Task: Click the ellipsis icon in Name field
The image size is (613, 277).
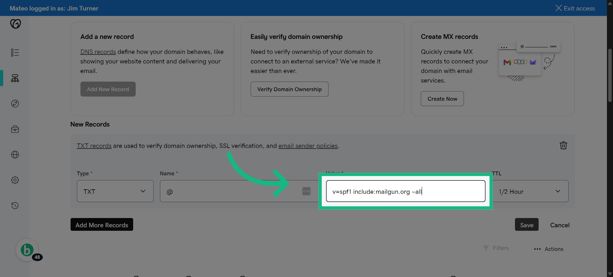Action: [x=306, y=191]
